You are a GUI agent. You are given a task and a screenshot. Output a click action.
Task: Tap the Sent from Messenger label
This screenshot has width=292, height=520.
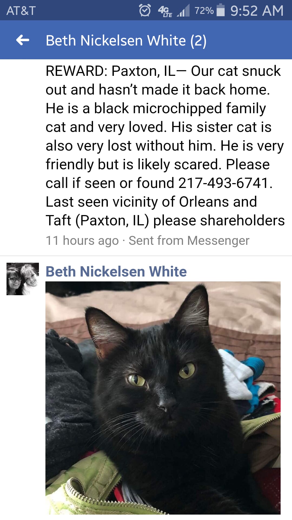coord(189,240)
